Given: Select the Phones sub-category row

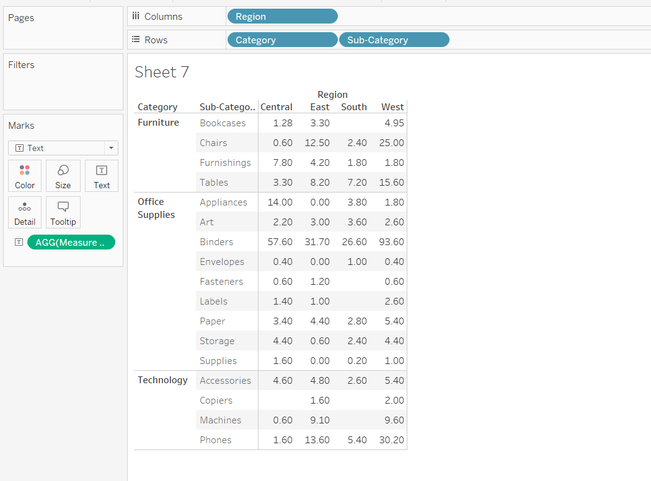Looking at the screenshot, I should click(216, 440).
